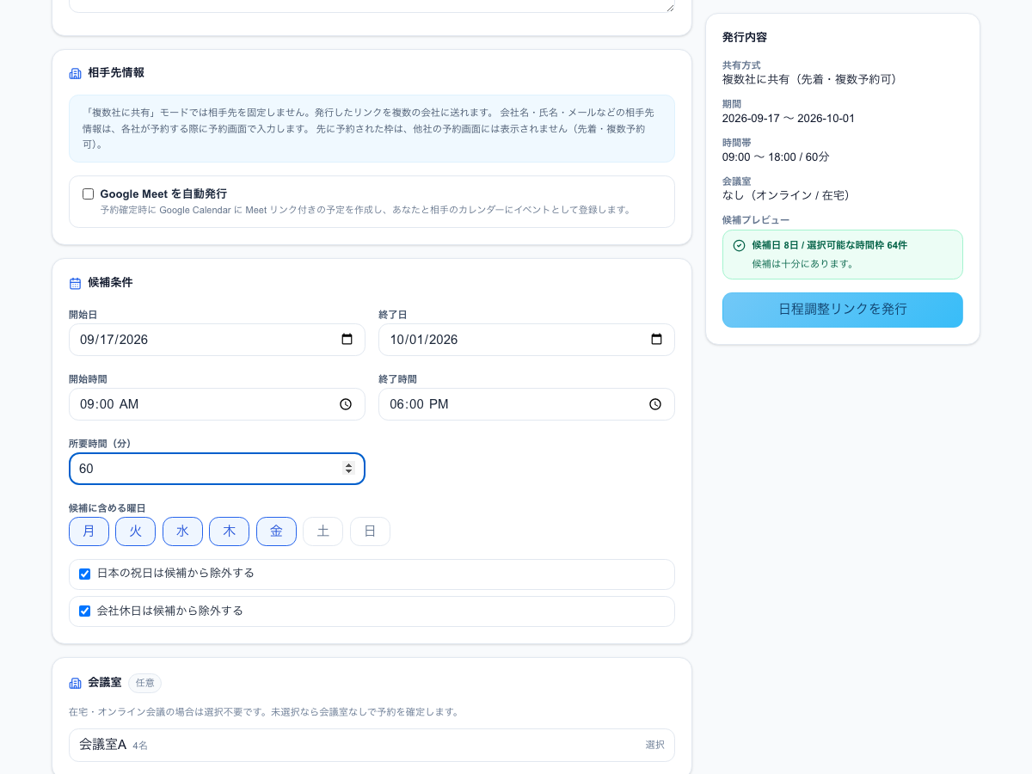Click the Google Meet description text
This screenshot has height=774, width=1032.
[366, 210]
